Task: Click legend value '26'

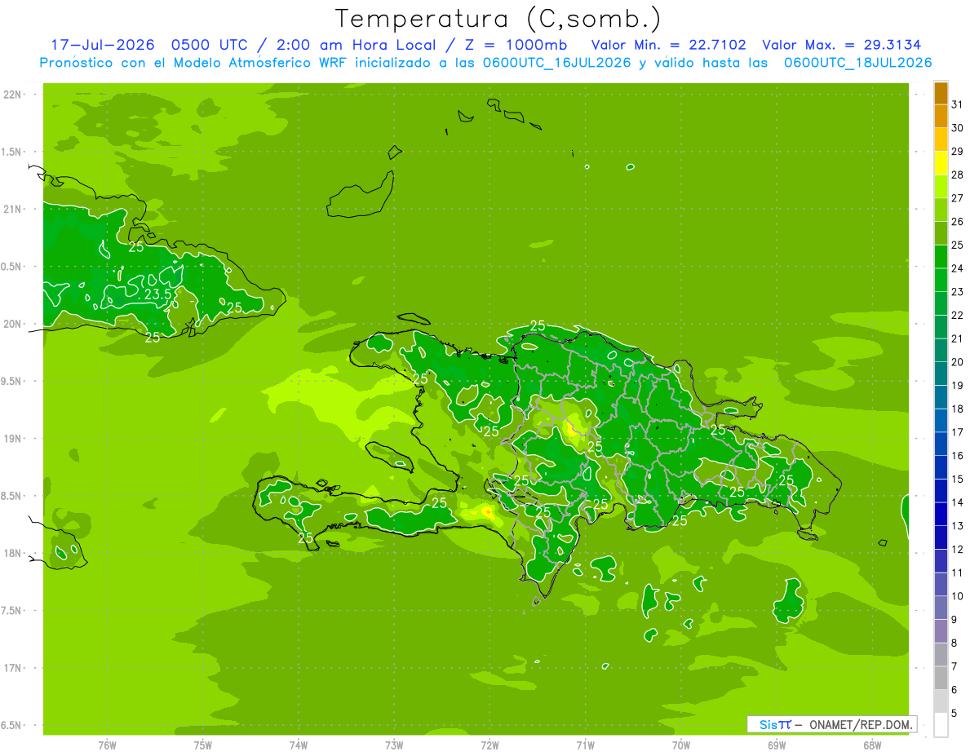Action: [x=958, y=221]
